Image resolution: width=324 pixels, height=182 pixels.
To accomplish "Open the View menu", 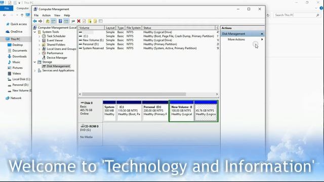I will [x=57, y=15].
